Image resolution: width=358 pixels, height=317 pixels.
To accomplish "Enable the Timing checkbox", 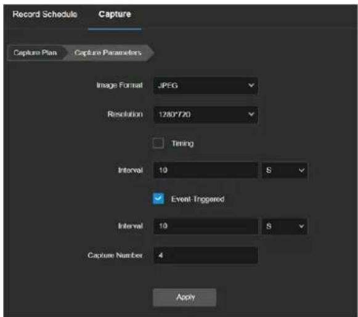I will tap(158, 143).
